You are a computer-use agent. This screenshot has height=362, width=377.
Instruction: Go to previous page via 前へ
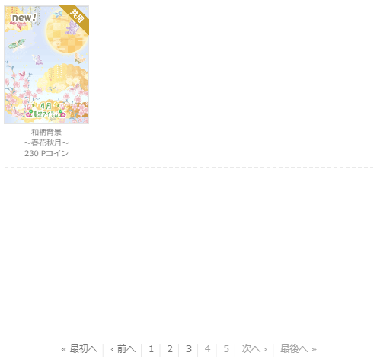[x=123, y=349]
